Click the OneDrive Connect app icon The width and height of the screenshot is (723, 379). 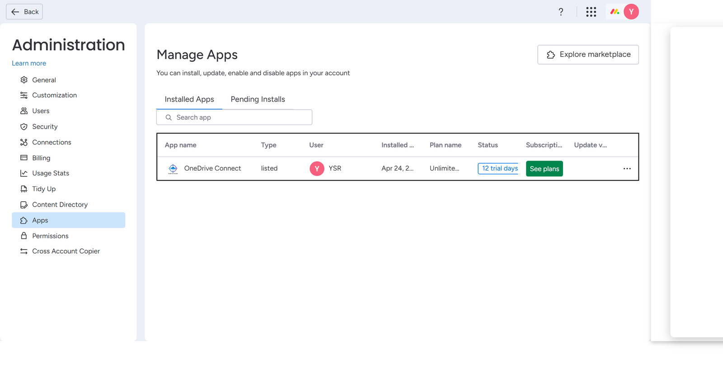173,169
